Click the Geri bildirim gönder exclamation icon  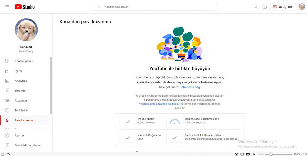[x=7, y=145]
